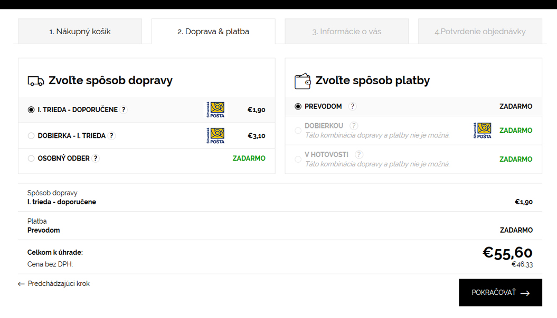
Task: Click help icon next to PREVODOM
Action: [353, 106]
